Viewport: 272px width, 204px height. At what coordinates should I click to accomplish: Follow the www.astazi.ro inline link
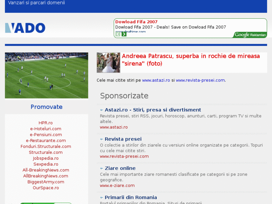pos(156,80)
